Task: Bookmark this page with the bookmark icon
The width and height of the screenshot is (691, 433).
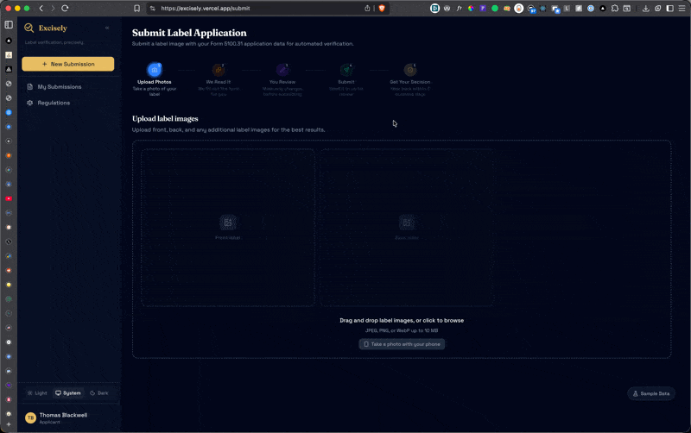Action: pos(137,9)
